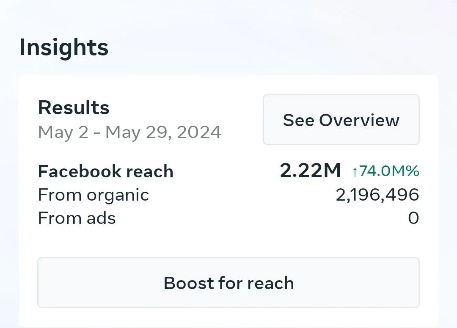457x328 pixels.
Task: Select the Facebook reach label
Action: [x=105, y=171]
